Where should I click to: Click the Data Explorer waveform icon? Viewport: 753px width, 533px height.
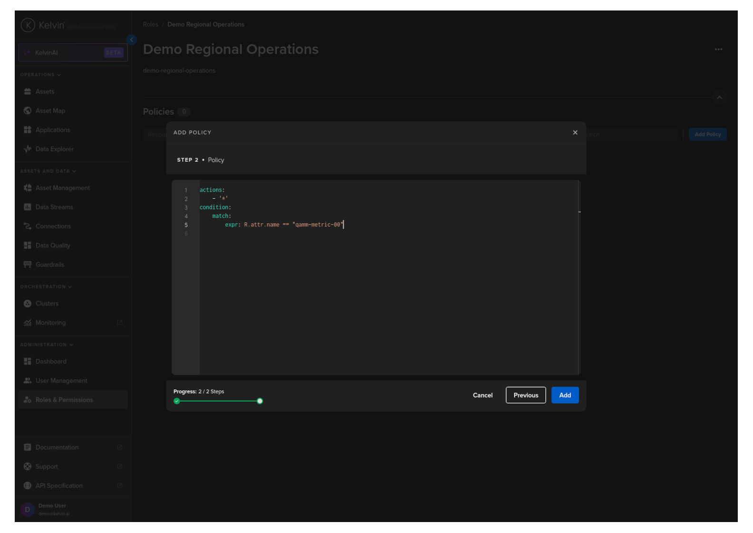click(x=28, y=149)
